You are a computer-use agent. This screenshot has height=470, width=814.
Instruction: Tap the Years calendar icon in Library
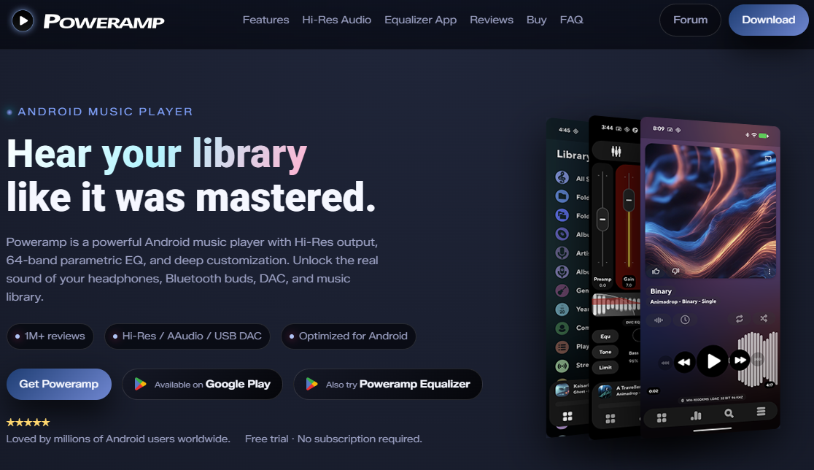562,309
